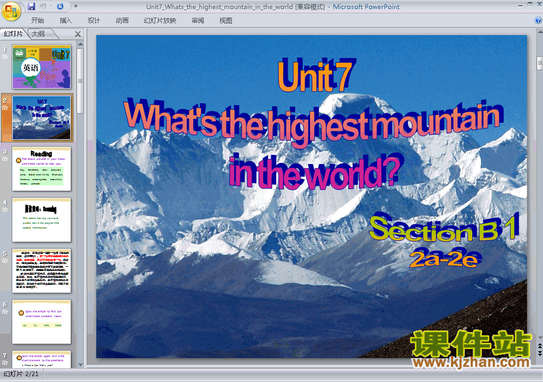Viewport: 543px width, 382px height.
Task: Click the '2a-2e' WordArt text
Action: click(445, 258)
